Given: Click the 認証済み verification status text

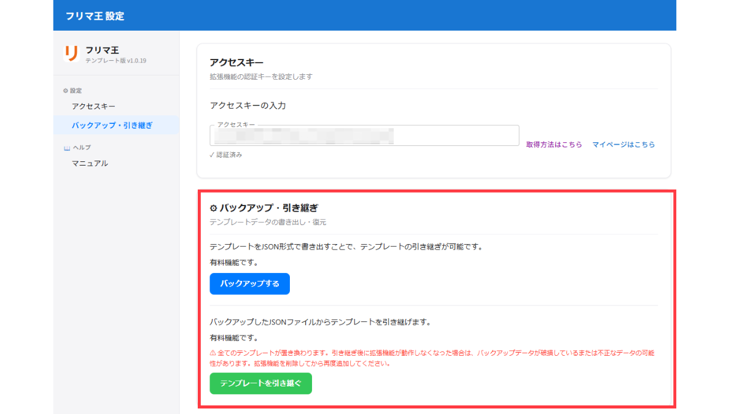Looking at the screenshot, I should point(228,155).
